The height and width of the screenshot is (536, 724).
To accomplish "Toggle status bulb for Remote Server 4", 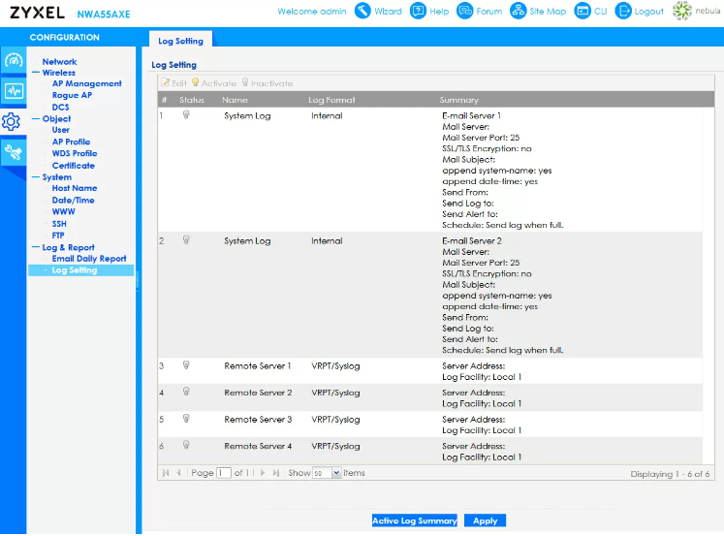I will 186,446.
